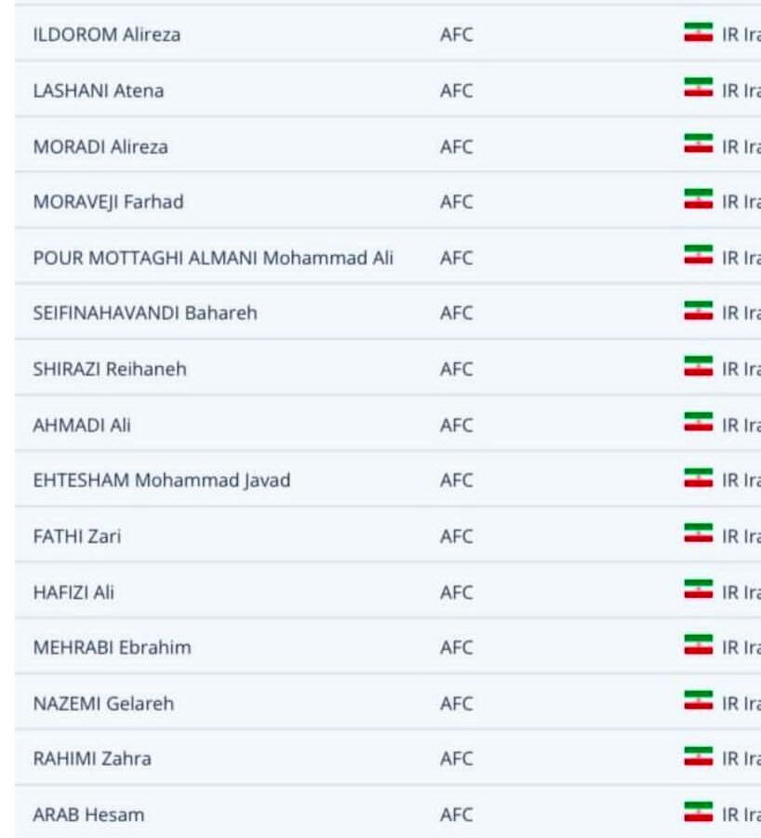The image size is (761, 838).
Task: Click the Iran flag in MORAVEJI Farhad row
Action: 698,199
